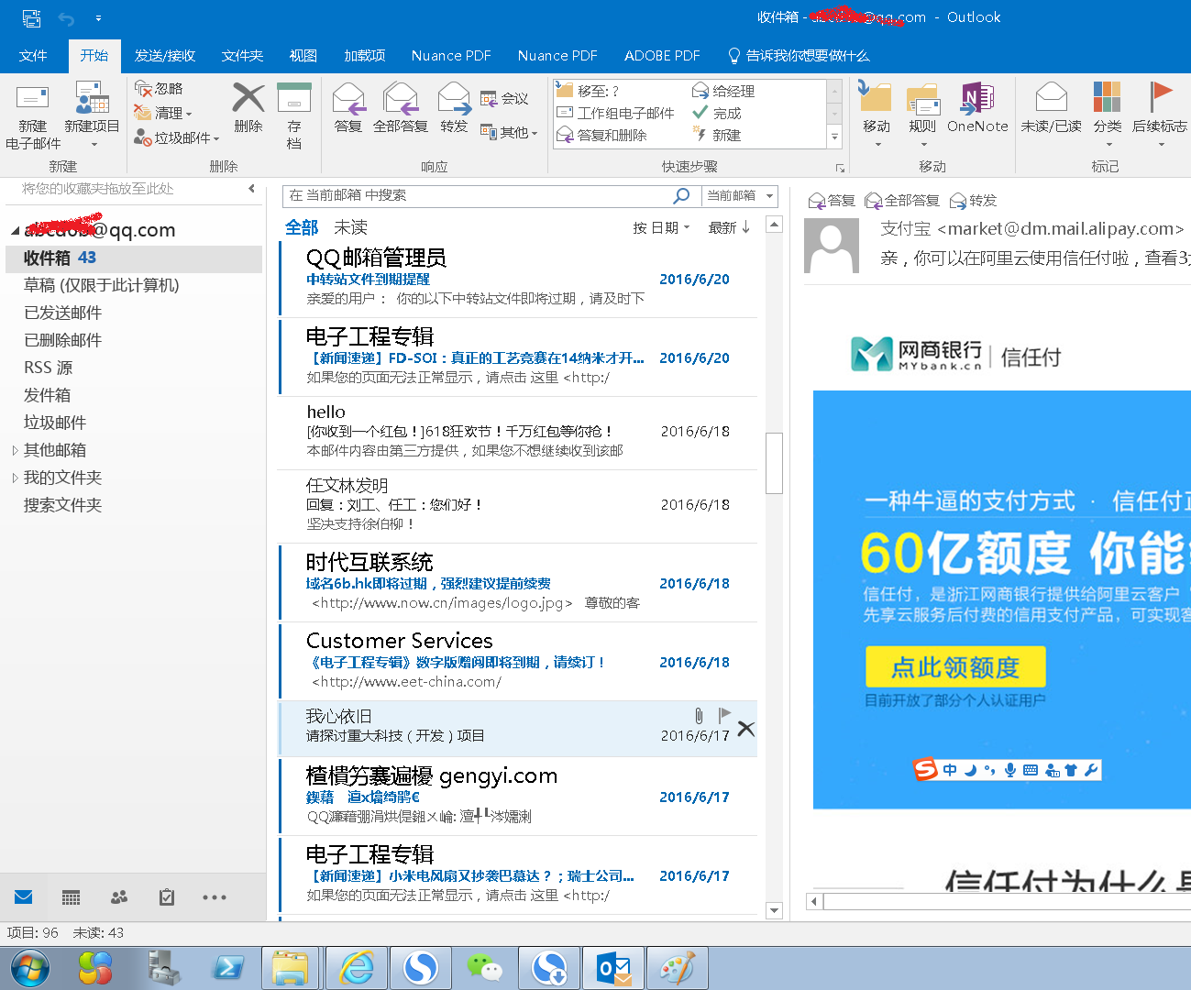Screen dimensions: 1191x990
Task: Flag the message from 我心依旧
Action: coord(724,715)
